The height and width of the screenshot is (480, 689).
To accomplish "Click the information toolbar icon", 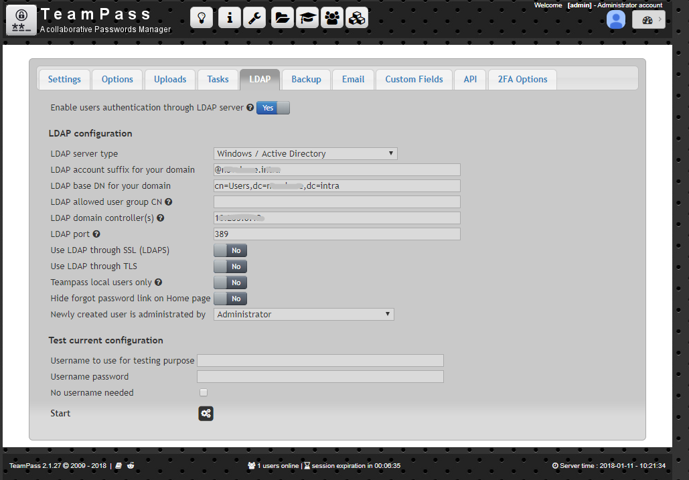I will coord(228,17).
